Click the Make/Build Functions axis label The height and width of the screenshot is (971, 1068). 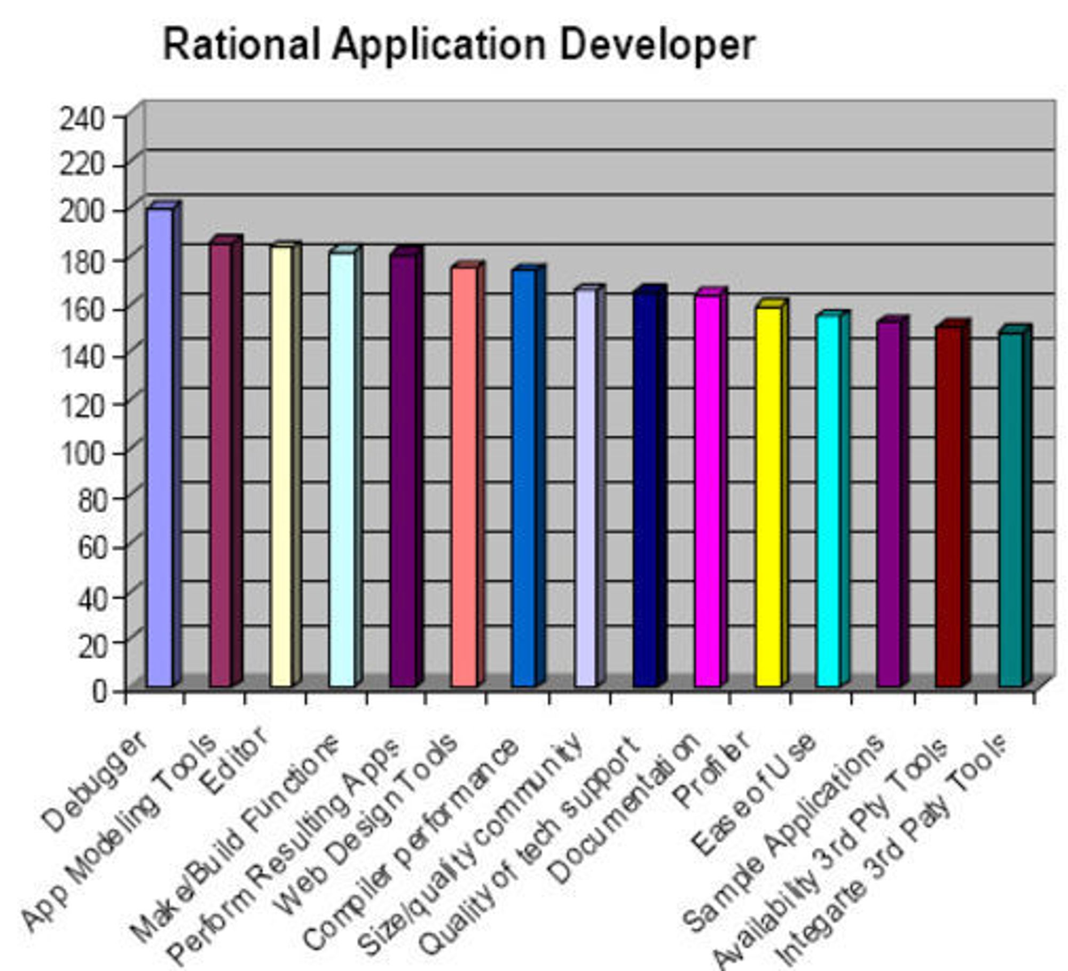[x=235, y=840]
